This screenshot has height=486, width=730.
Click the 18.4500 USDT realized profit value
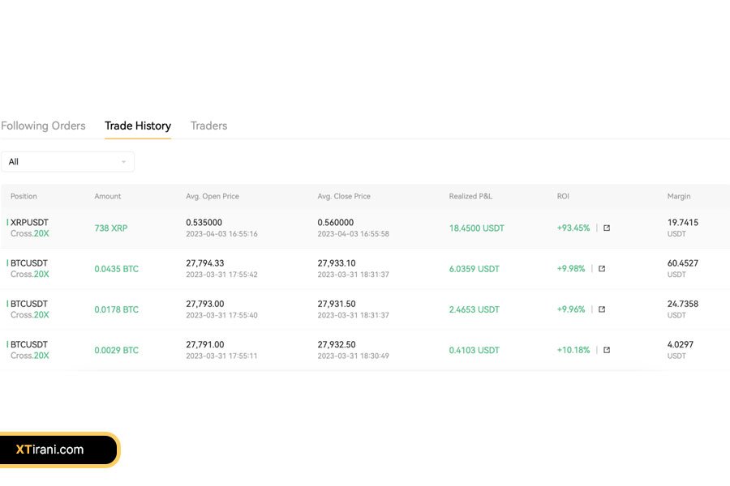(x=476, y=228)
